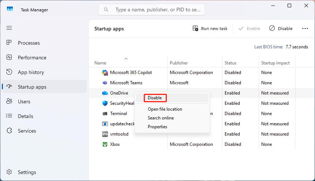
Task: Click the vmtoolsd vm icon
Action: pos(105,134)
